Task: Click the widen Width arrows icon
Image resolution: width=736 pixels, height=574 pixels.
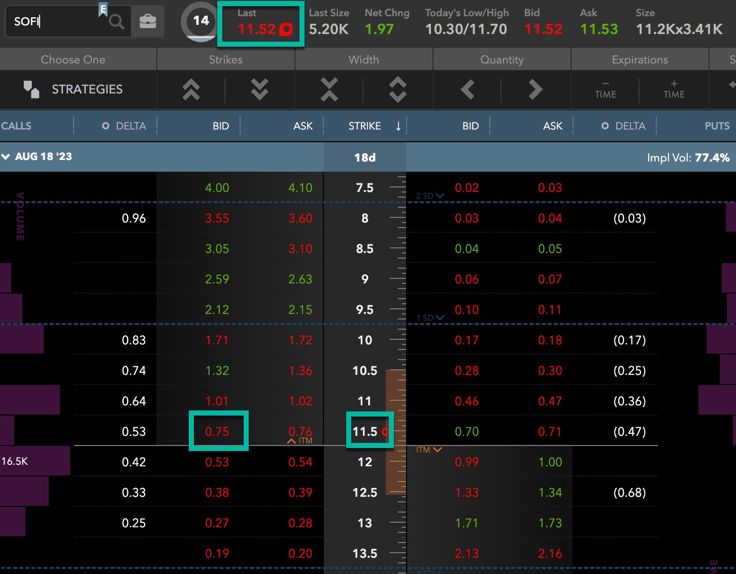Action: 397,89
